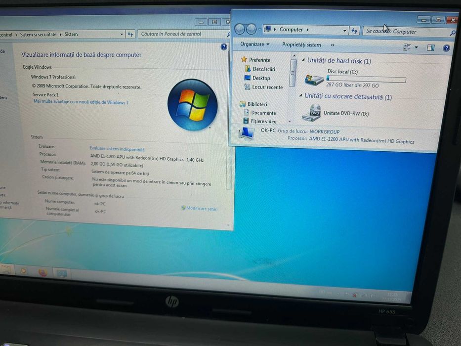The width and height of the screenshot is (461, 346).
Task: Collapse the Unități de hard disk group
Action: pos(303,60)
